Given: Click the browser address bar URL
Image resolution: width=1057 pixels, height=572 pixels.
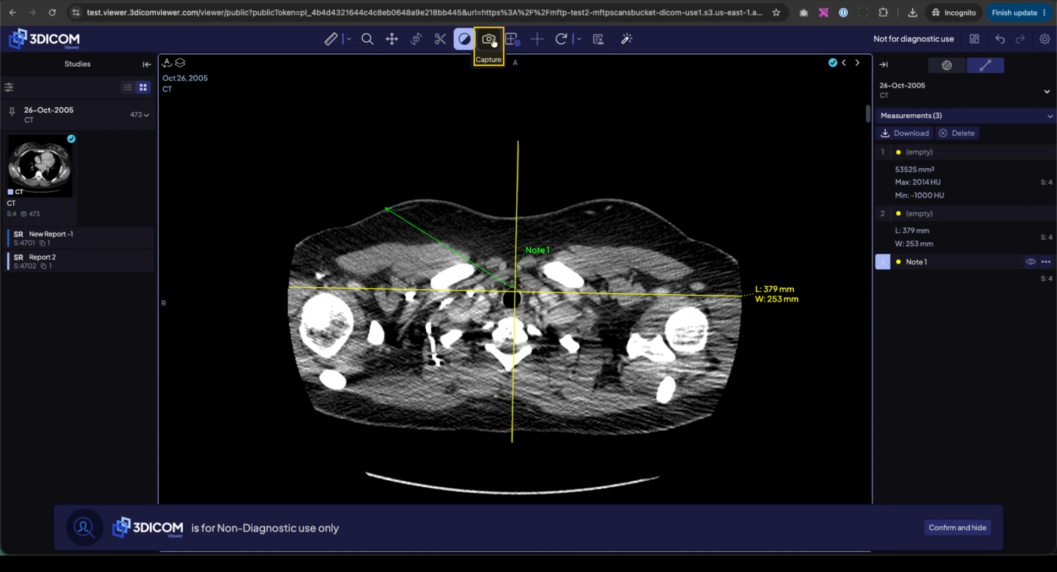Looking at the screenshot, I should (x=424, y=13).
